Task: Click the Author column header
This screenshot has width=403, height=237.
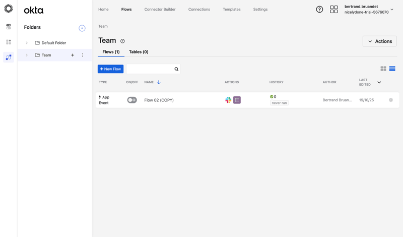Action: (x=329, y=82)
